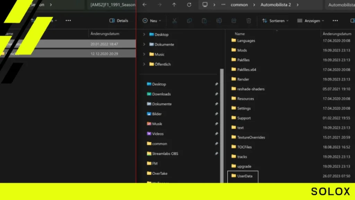Select the Mods folder
The width and height of the screenshot is (355, 200).
click(239, 50)
